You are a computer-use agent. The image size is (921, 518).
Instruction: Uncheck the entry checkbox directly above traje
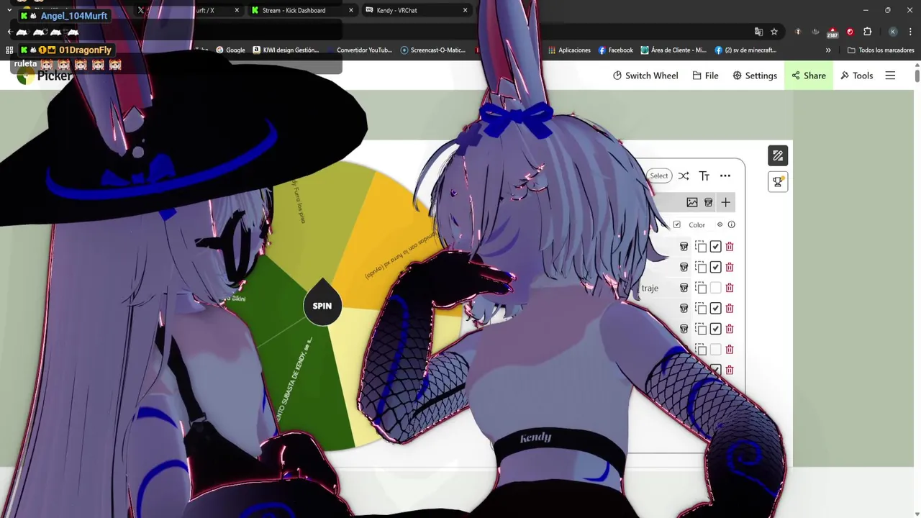click(715, 267)
